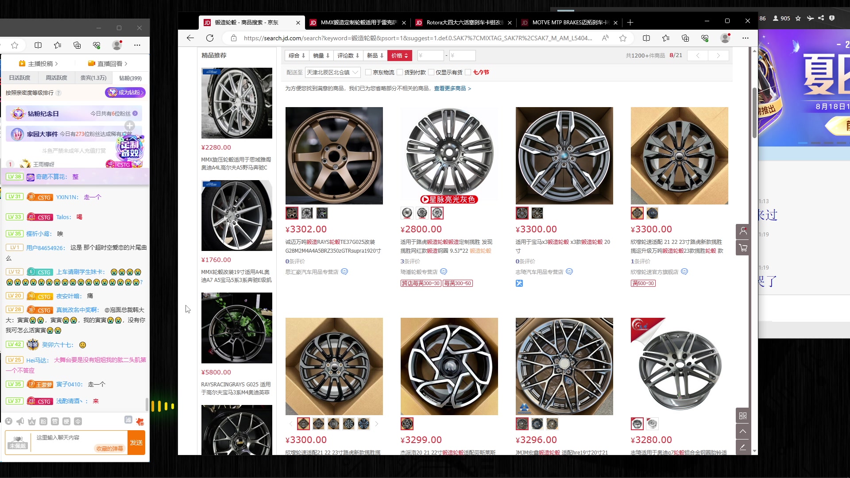Open a new browser tab

coord(630,22)
